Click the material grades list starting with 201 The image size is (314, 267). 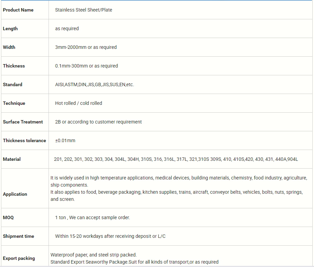(x=176, y=159)
